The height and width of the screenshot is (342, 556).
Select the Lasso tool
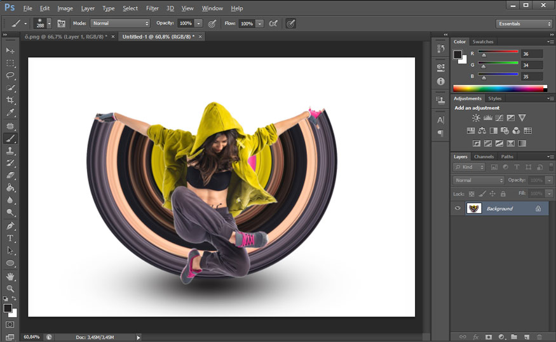[x=10, y=76]
